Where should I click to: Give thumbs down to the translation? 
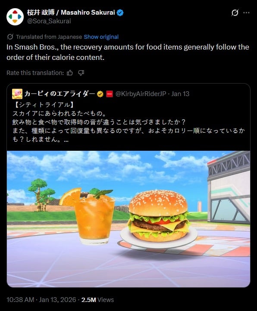81,73
